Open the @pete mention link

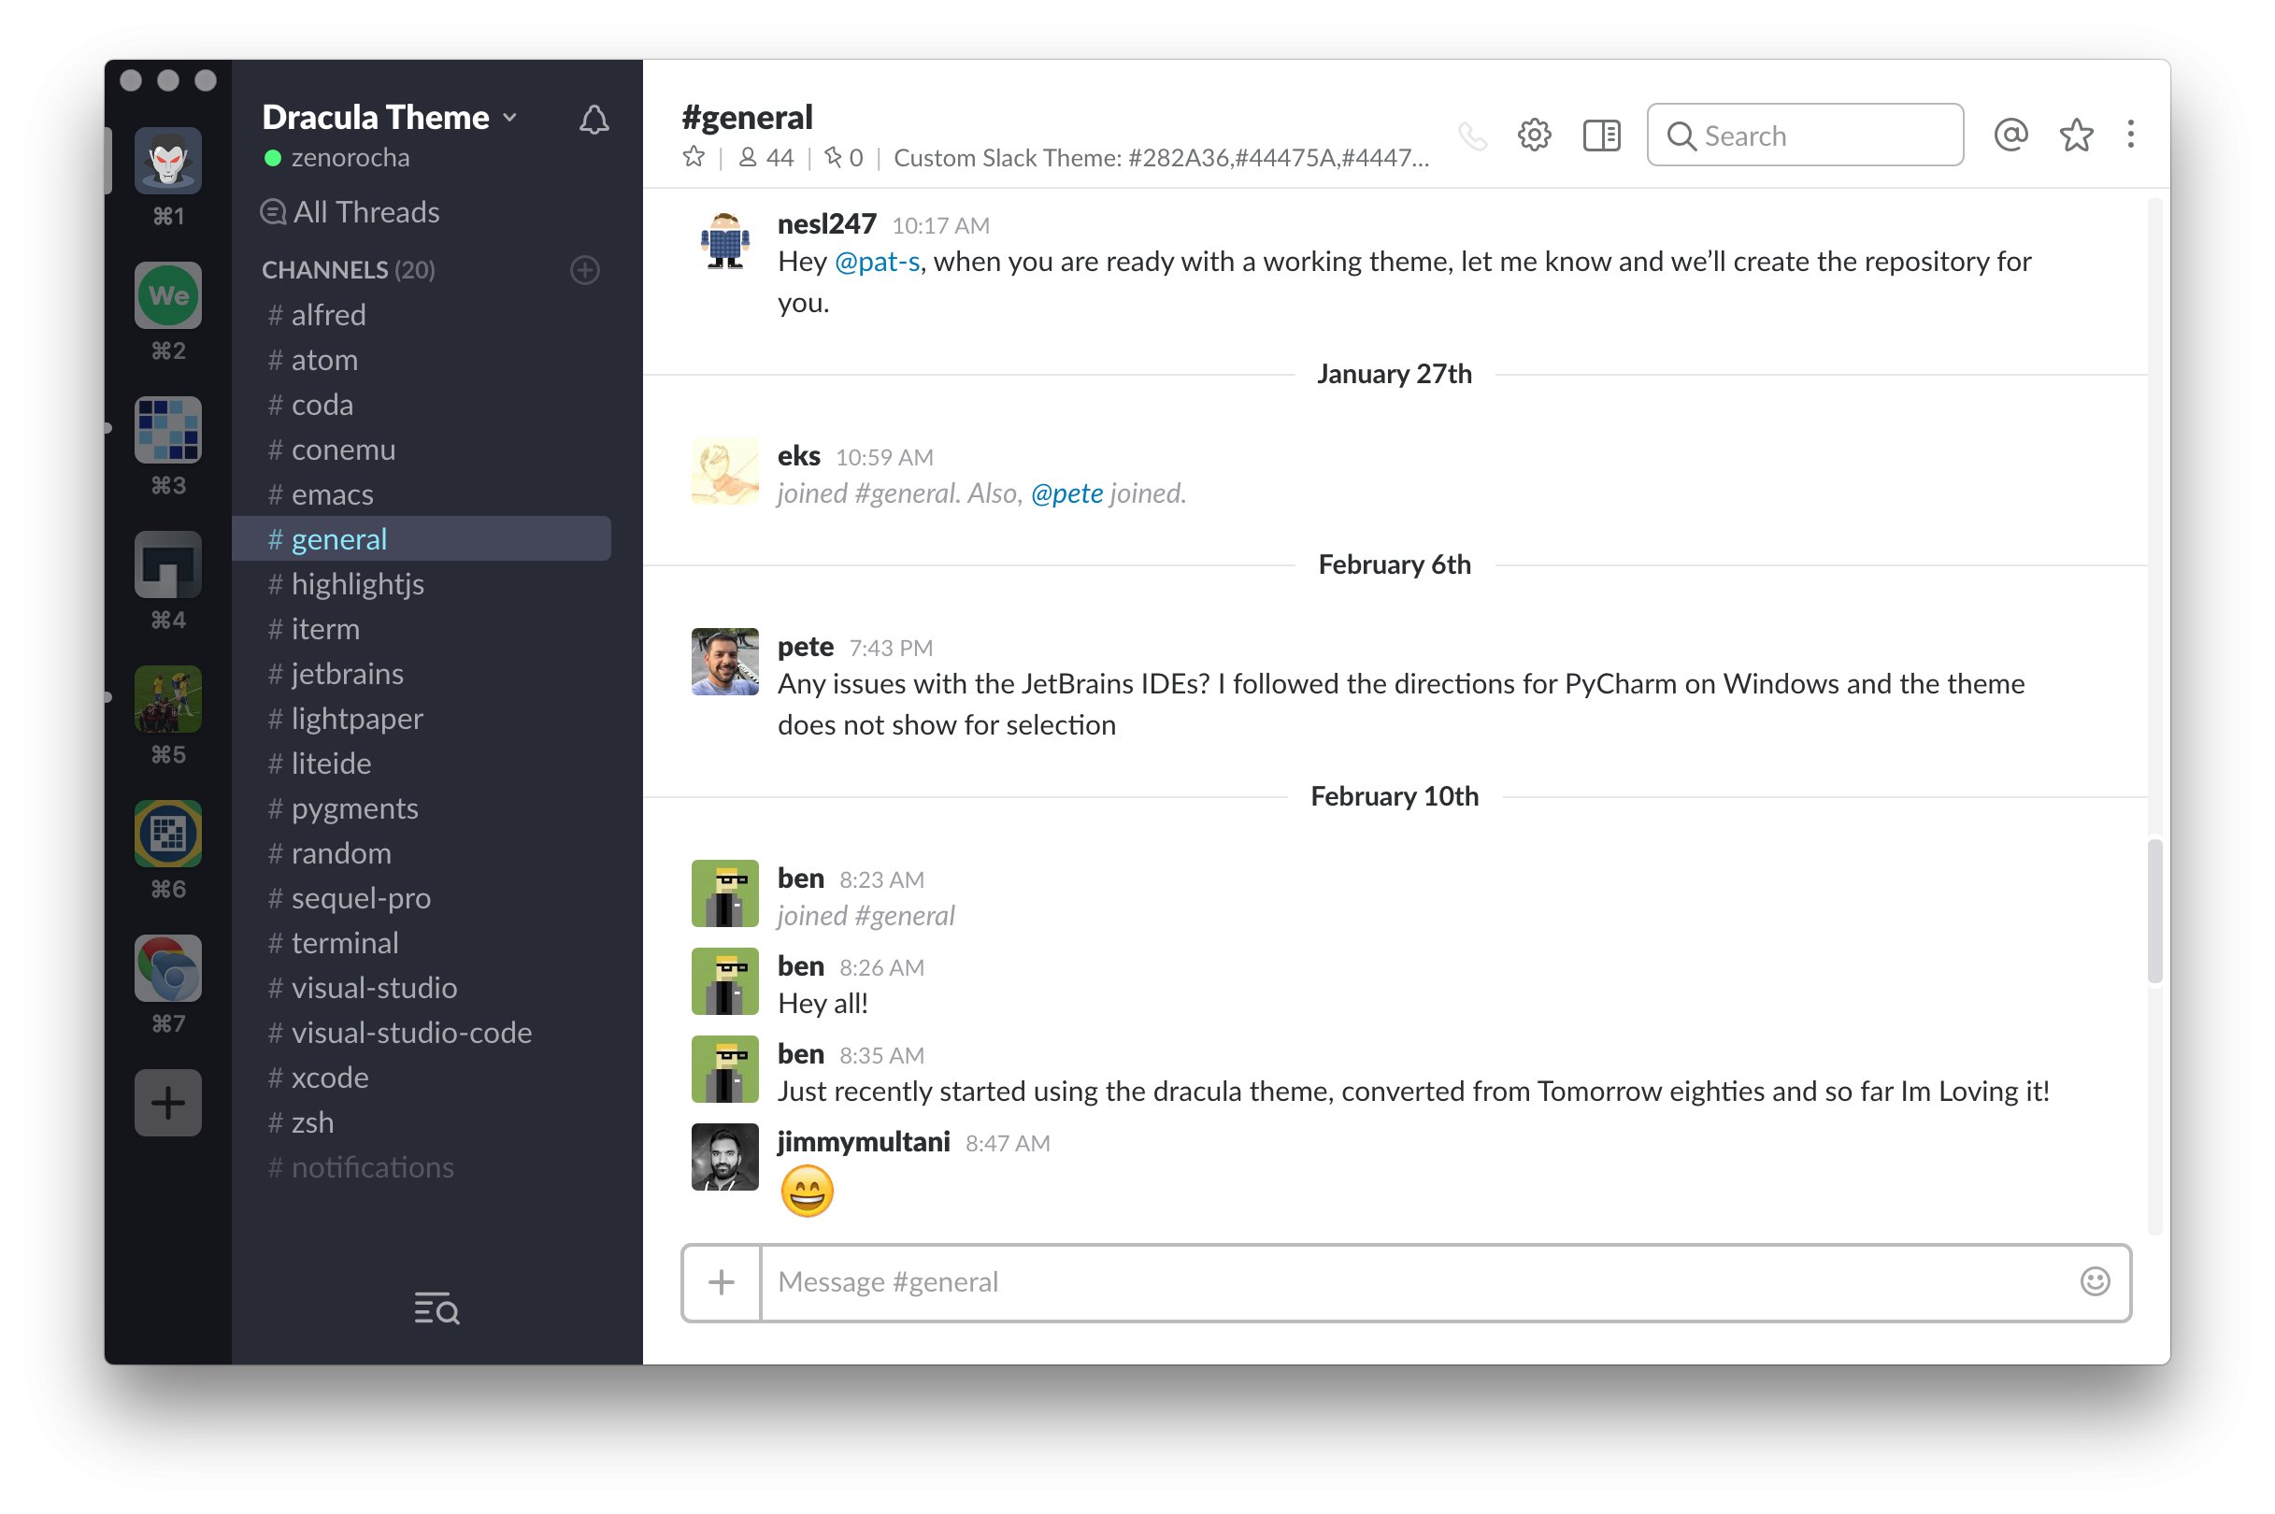point(1067,493)
